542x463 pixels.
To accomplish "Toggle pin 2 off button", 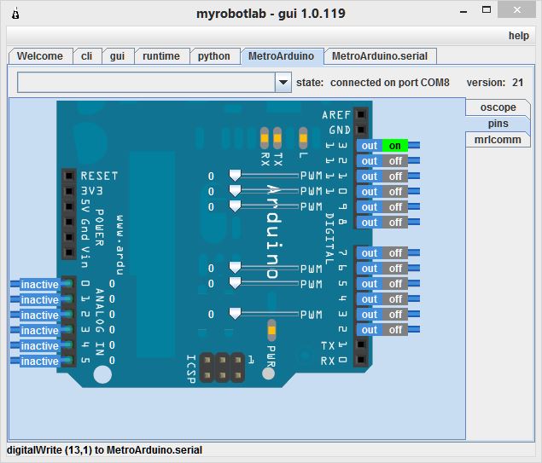I will [x=394, y=330].
